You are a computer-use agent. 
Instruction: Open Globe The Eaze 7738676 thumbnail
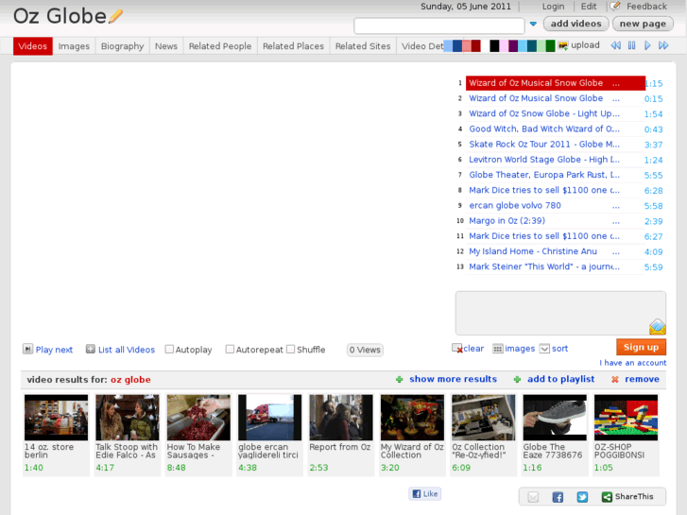[x=555, y=418]
